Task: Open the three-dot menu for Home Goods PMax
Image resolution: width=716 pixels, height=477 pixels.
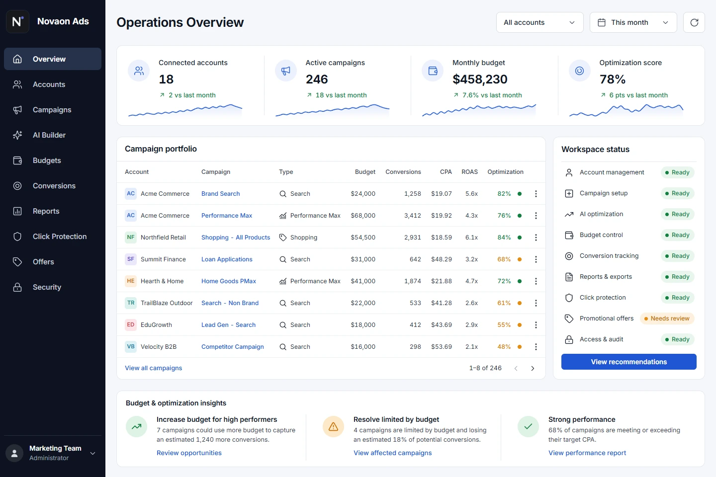Action: [x=536, y=281]
